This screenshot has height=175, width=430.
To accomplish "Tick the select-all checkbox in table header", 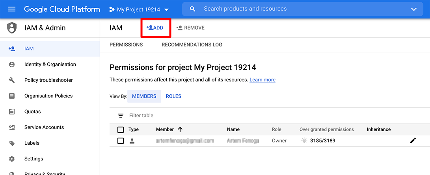I will click(121, 130).
